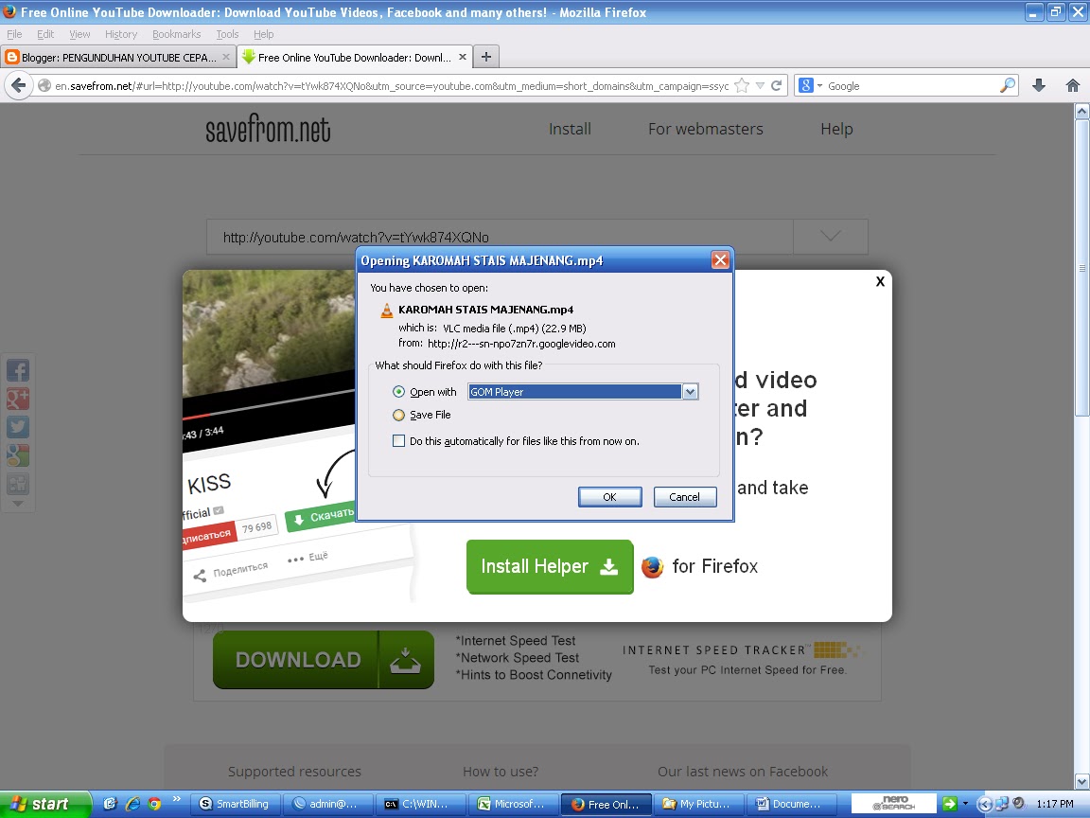The width and height of the screenshot is (1090, 818).
Task: Bookmark this page with the star icon
Action: tap(742, 85)
